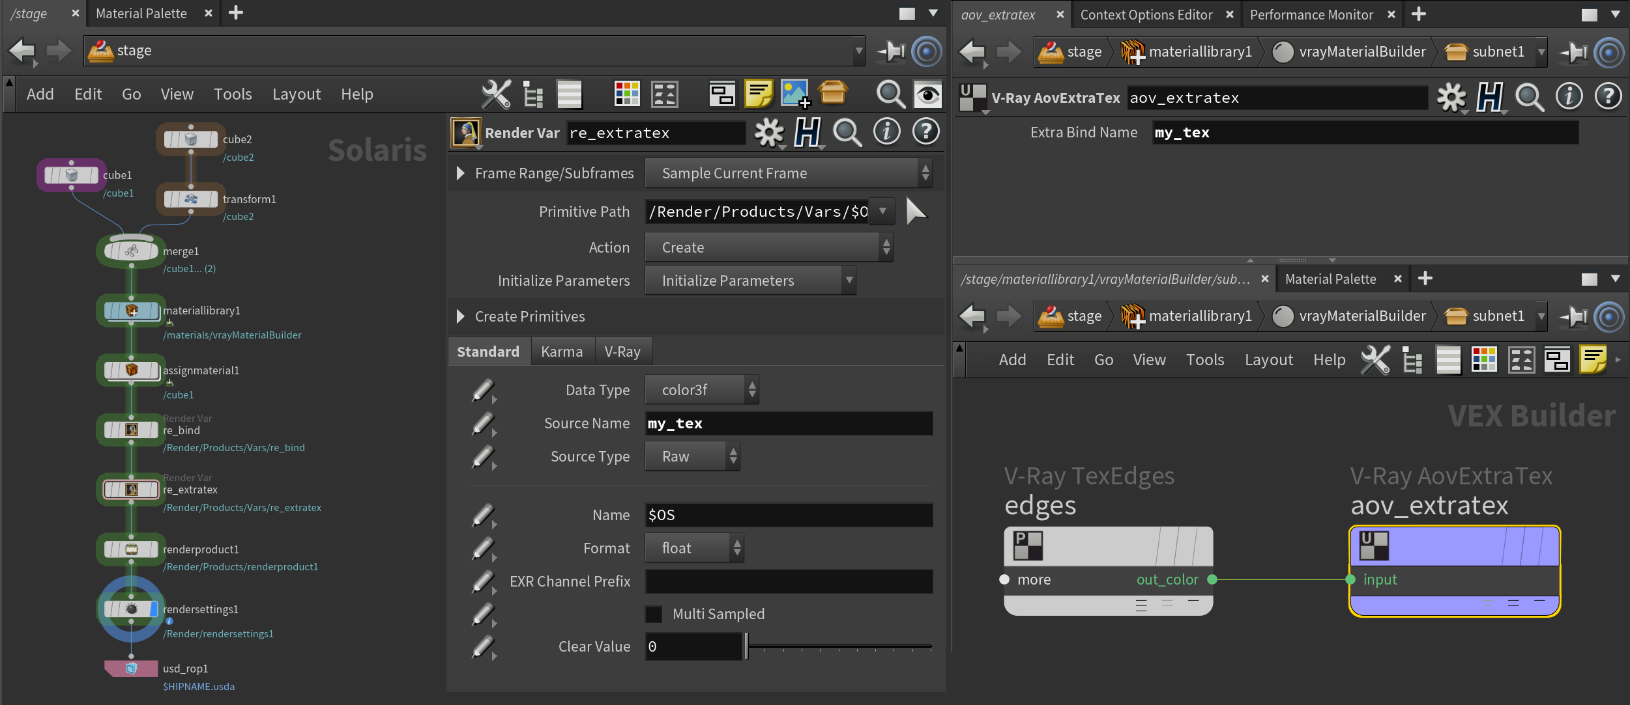Open the list view icon in stage toolbar
Image resolution: width=1630 pixels, height=705 pixels.
pos(569,94)
